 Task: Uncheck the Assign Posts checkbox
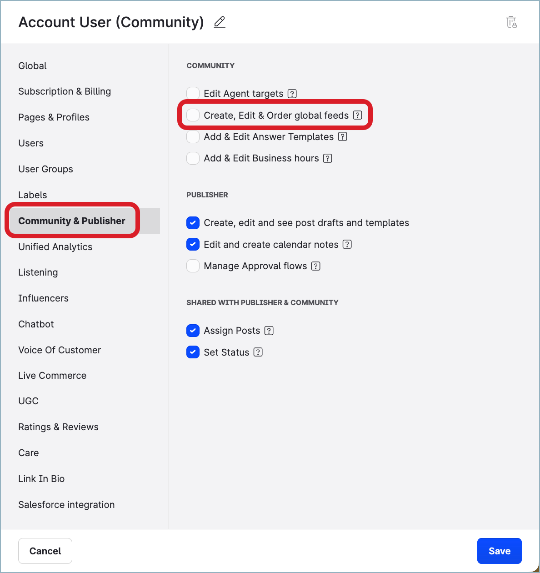click(193, 331)
